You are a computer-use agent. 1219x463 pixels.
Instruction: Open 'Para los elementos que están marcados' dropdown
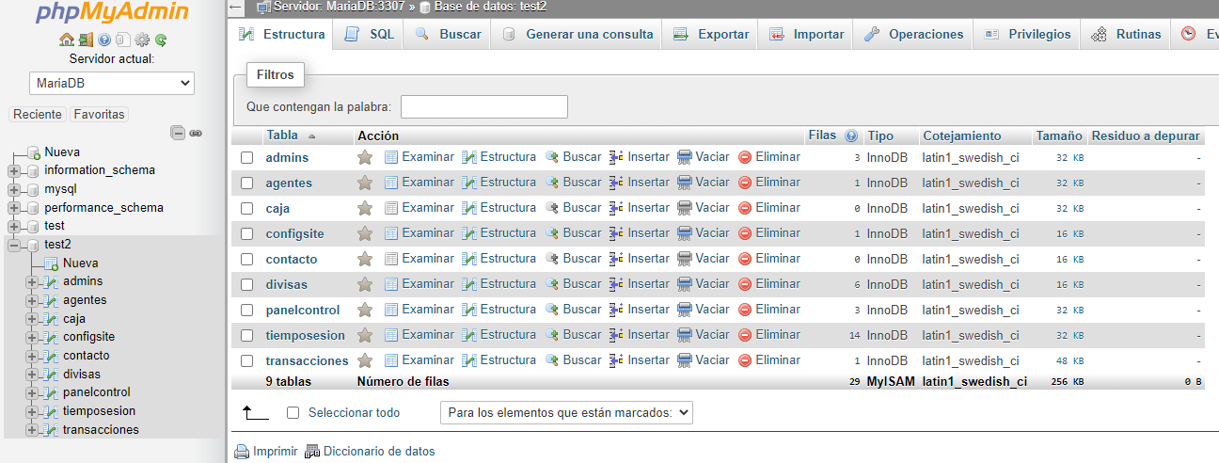[x=566, y=412]
